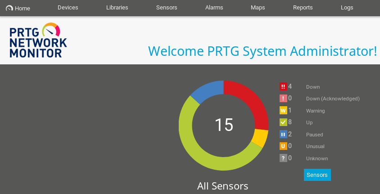The height and width of the screenshot is (194, 380).
Task: Open the Alarms menu
Action: (x=214, y=8)
